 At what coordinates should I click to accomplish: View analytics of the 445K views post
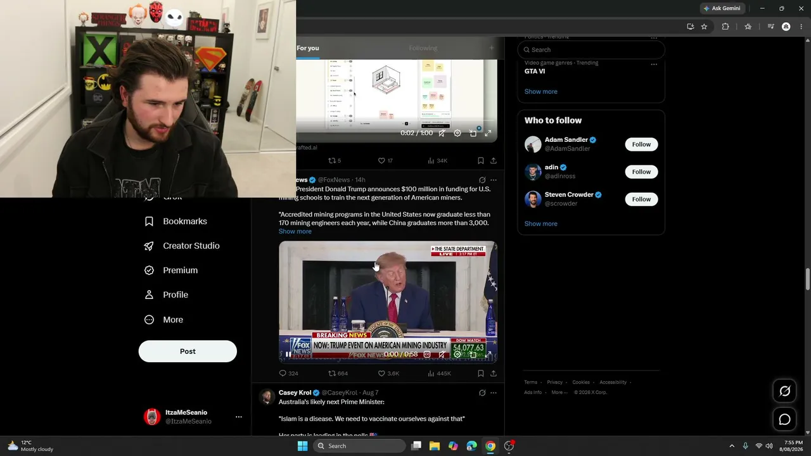coord(439,374)
